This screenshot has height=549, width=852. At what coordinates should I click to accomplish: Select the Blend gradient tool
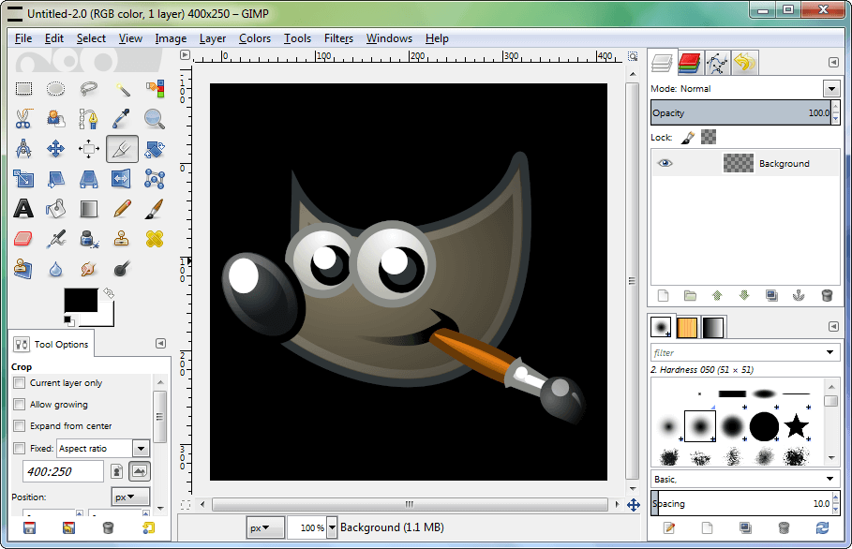[88, 209]
